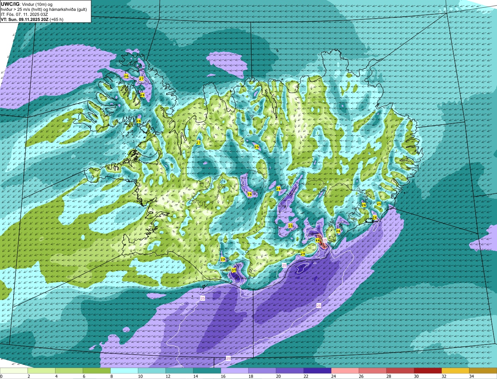The height and width of the screenshot is (379, 497).
Task: Click the legend scale value 24
Action: 333,376
